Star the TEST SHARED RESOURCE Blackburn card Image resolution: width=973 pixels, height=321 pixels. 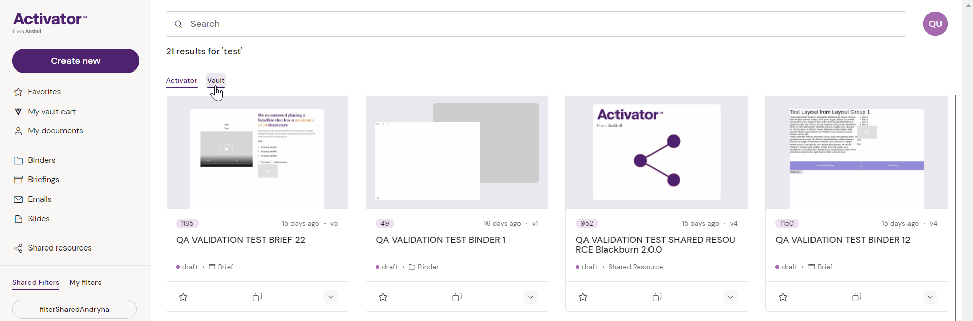[x=583, y=297]
